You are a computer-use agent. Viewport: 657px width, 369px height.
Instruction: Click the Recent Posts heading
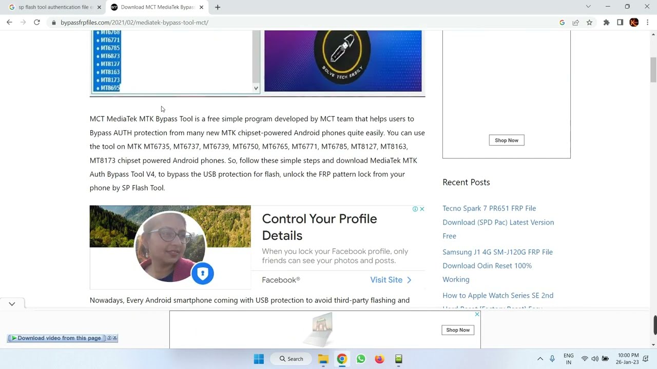tap(466, 182)
